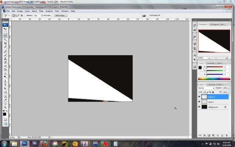Select the Pen tool
This screenshot has height=147, width=235.
click(5, 81)
